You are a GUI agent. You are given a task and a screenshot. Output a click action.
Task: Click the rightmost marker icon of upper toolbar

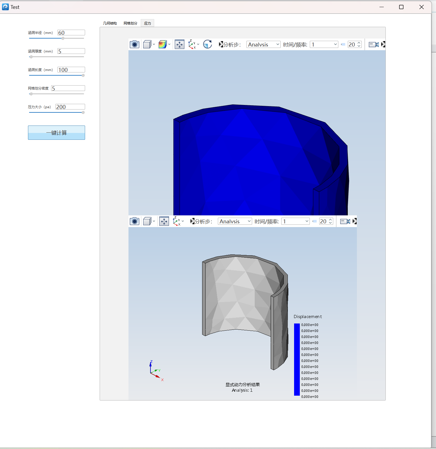click(x=383, y=44)
